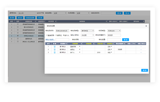Open the dialog's 科目类型 dropdown showing 账单应收

click(114, 31)
